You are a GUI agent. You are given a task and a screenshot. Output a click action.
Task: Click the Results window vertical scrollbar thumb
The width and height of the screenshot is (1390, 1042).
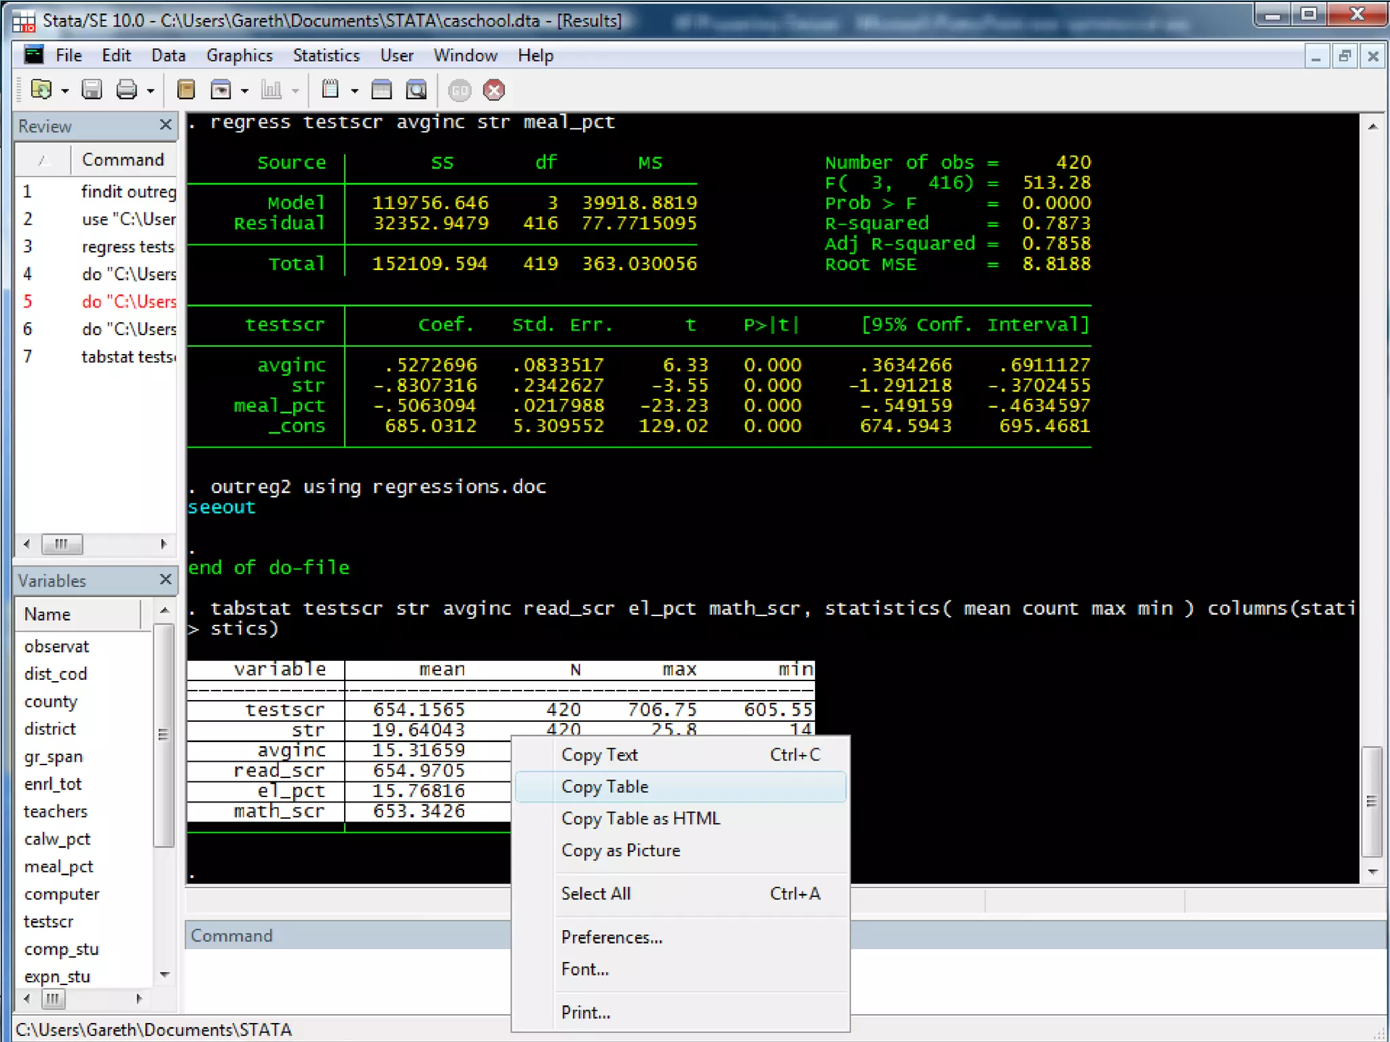[x=1372, y=802]
